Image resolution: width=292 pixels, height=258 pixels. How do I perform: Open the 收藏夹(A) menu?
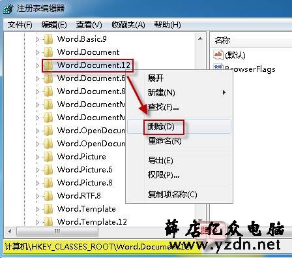coord(128,25)
